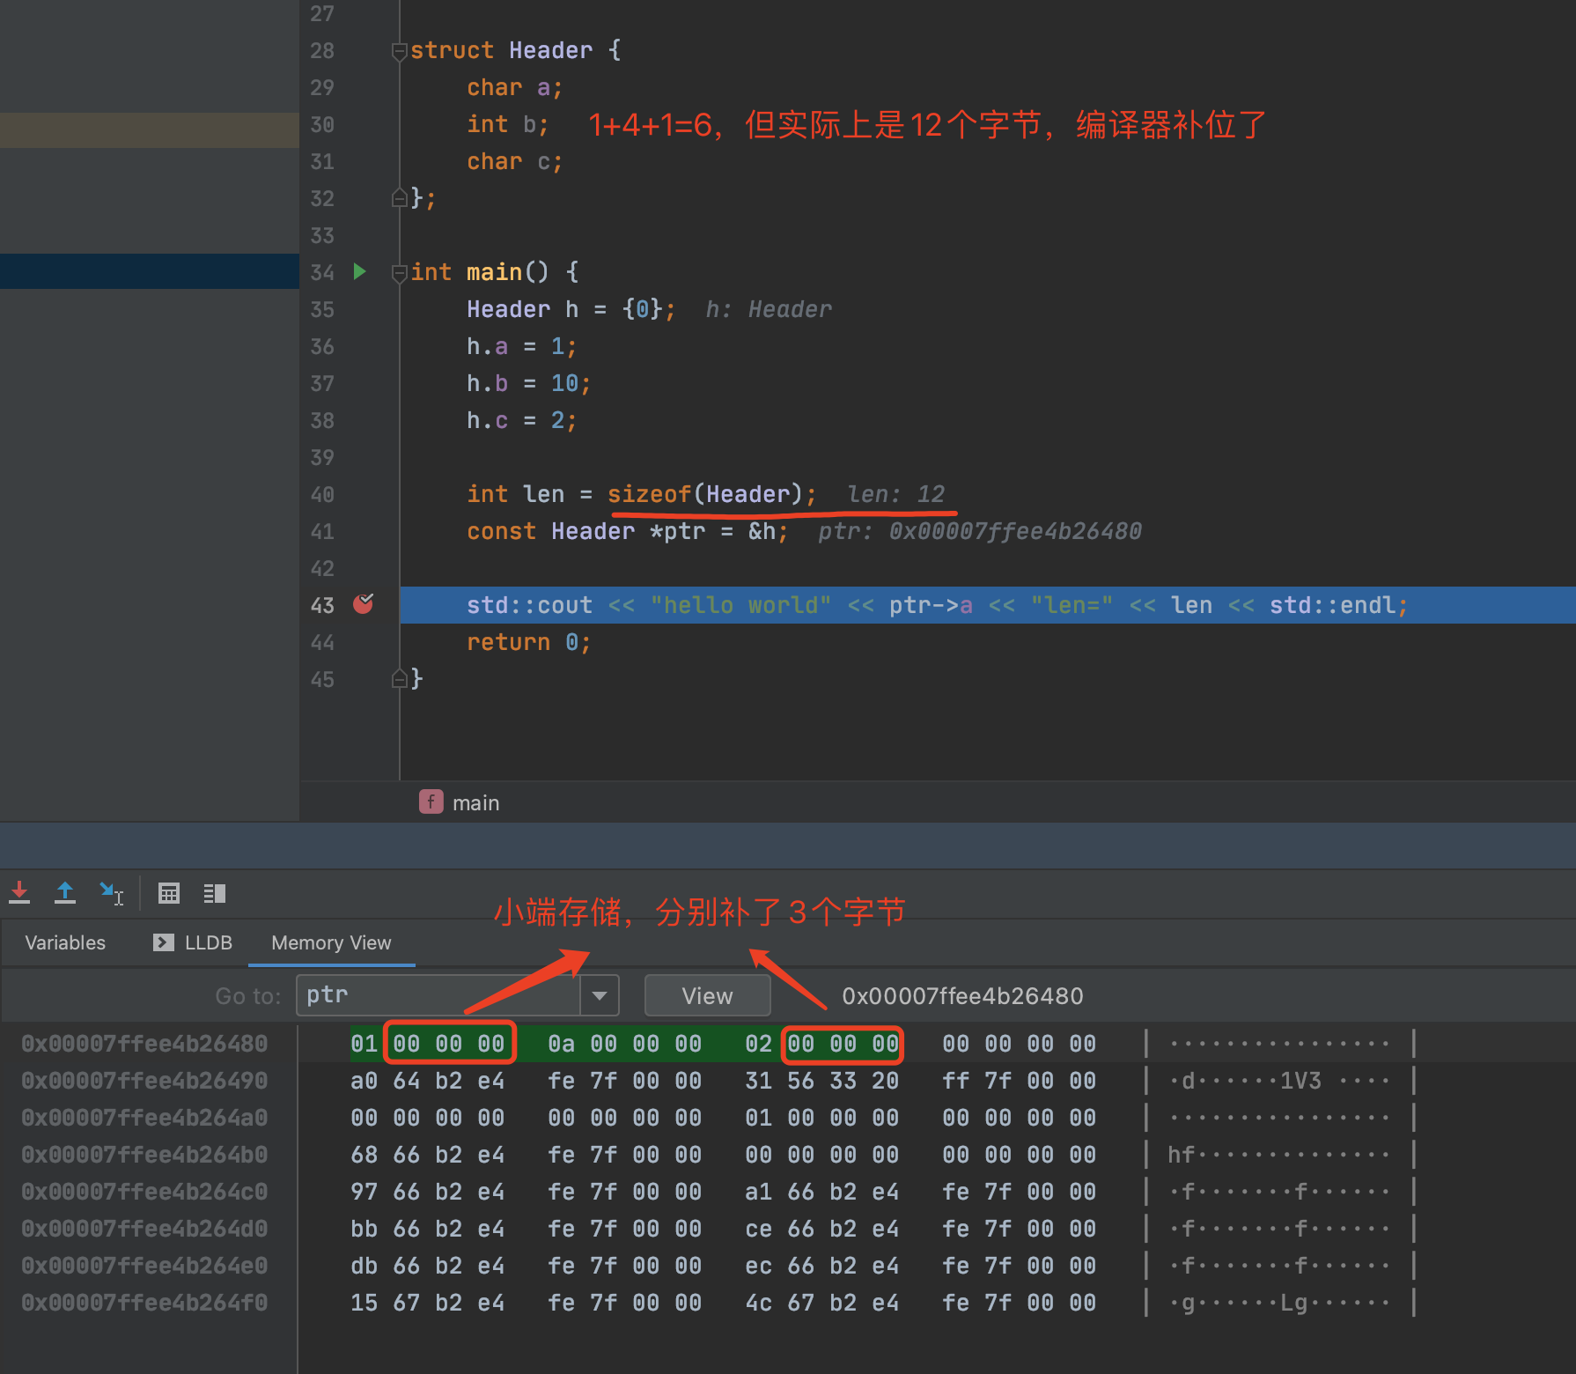
Task: Click the 01 byte in the first memory row
Action: (x=364, y=1044)
